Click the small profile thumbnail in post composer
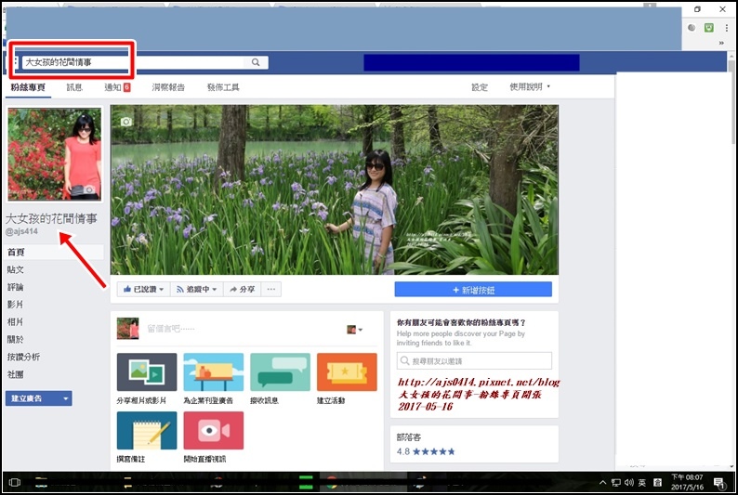This screenshot has width=738, height=495. pos(127,328)
